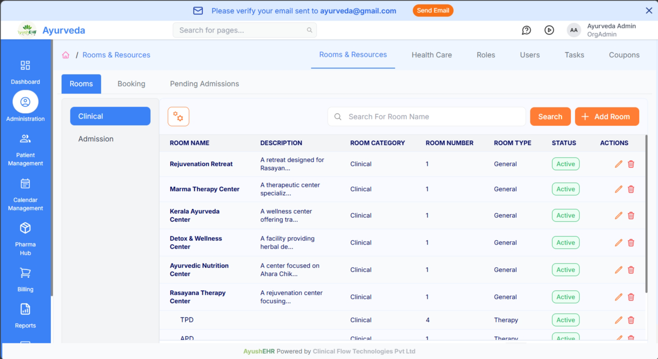Click the Add Room button

[x=607, y=117]
